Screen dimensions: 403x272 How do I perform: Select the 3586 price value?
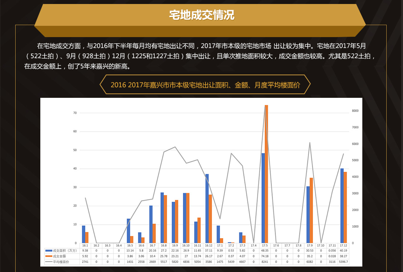click(x=209, y=262)
